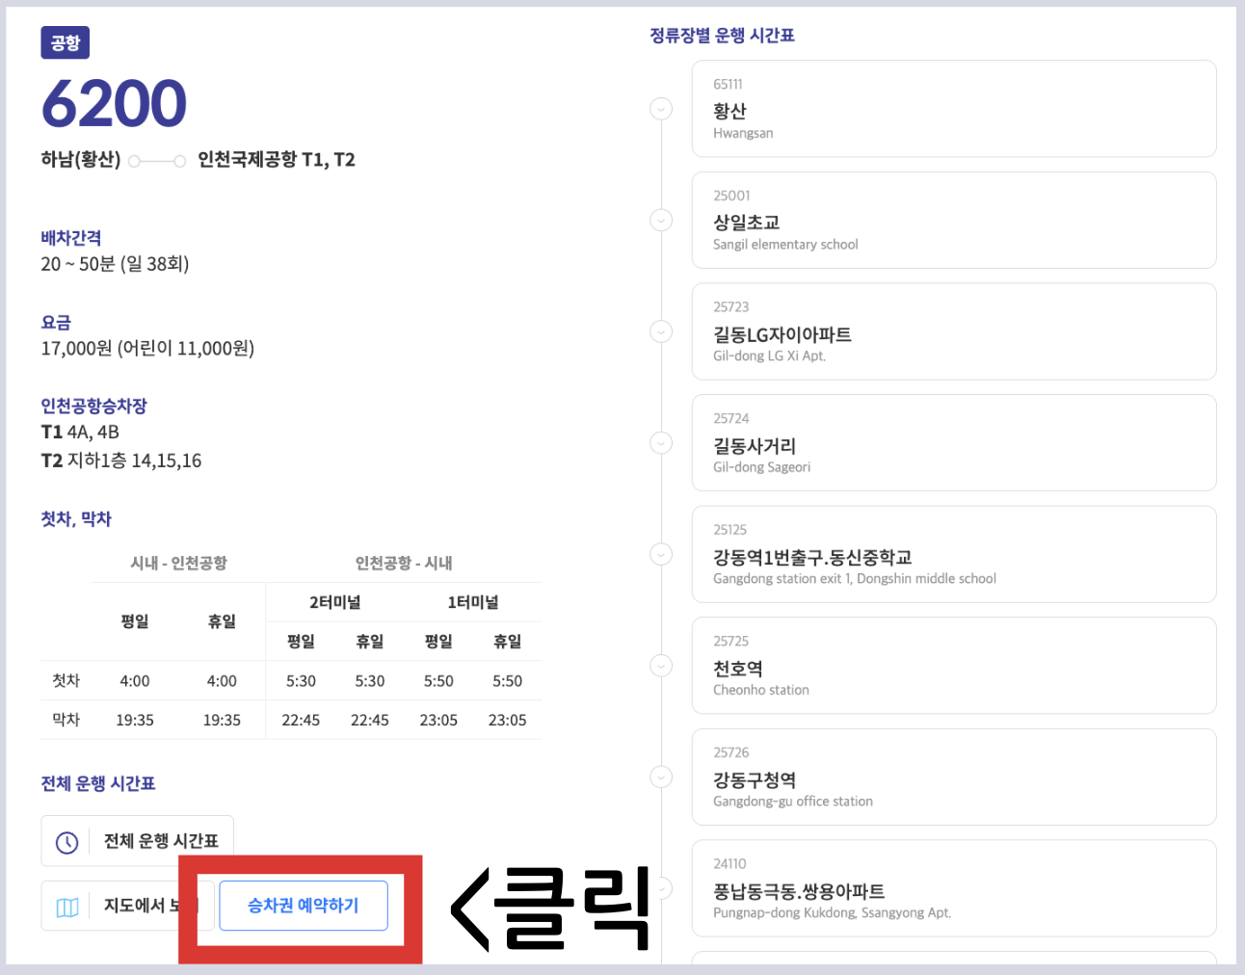Click the 승차권 예약하기 reservation button
The image size is (1245, 975).
click(302, 906)
